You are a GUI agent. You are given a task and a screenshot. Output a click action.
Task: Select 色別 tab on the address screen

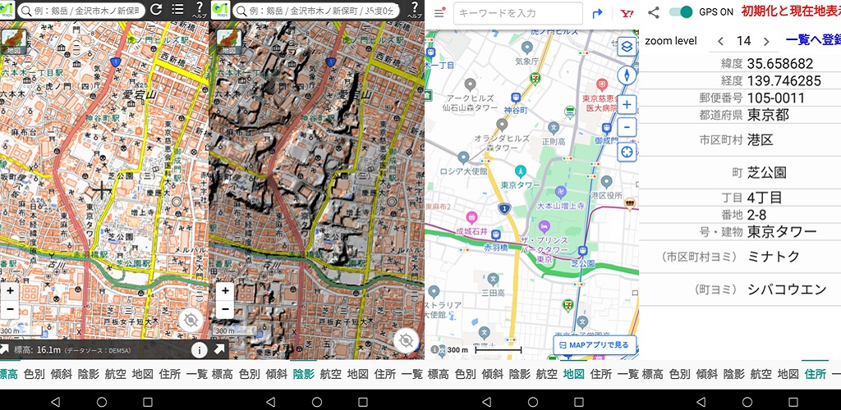point(680,374)
